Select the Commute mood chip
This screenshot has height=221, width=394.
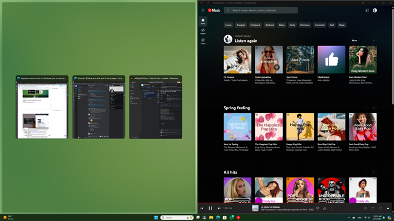[320, 25]
